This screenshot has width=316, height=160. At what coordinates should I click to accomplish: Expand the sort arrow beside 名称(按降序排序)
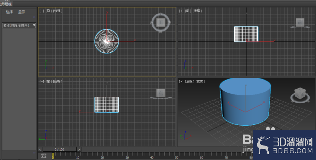click(x=34, y=25)
